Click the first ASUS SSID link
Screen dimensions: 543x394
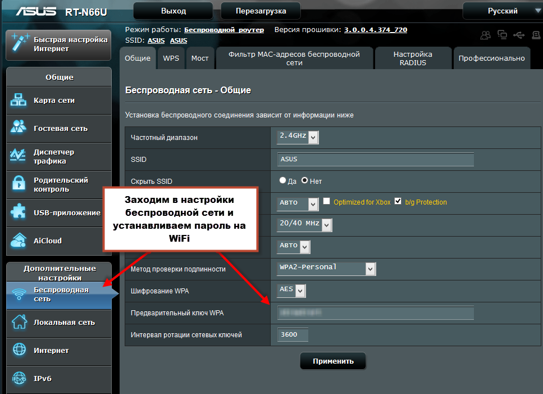(156, 40)
